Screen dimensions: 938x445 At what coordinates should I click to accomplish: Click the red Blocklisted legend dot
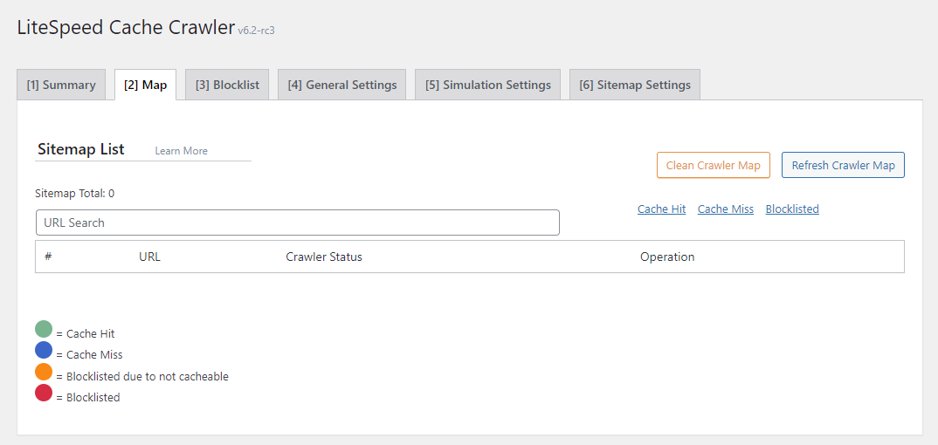(x=44, y=393)
